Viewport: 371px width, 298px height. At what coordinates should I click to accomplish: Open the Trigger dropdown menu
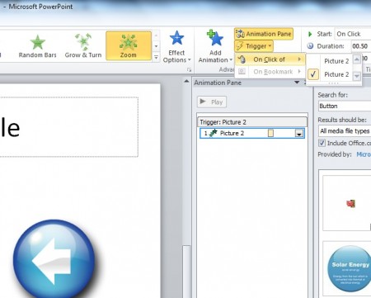tap(254, 46)
